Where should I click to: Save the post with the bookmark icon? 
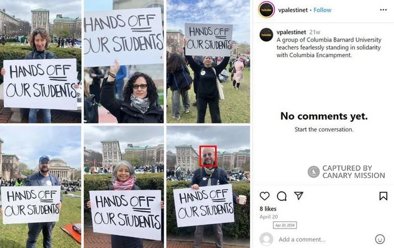coord(383,196)
